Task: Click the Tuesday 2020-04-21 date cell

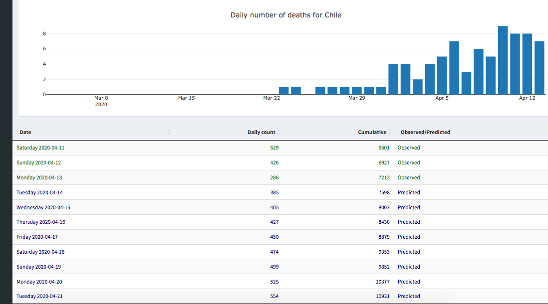Action: (40, 297)
